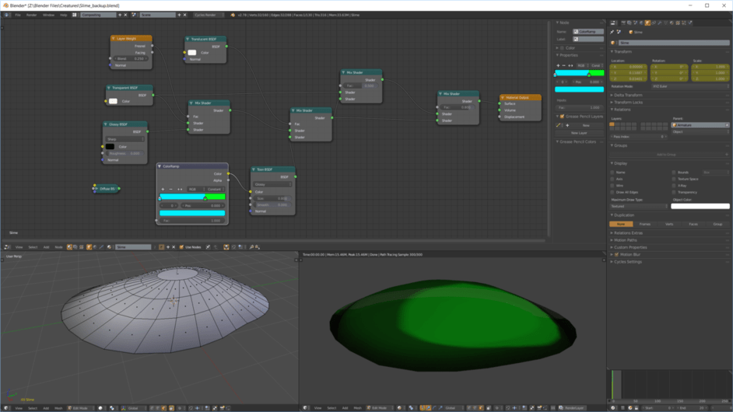Expand the Delta Transform section
The width and height of the screenshot is (733, 412).
(628, 95)
